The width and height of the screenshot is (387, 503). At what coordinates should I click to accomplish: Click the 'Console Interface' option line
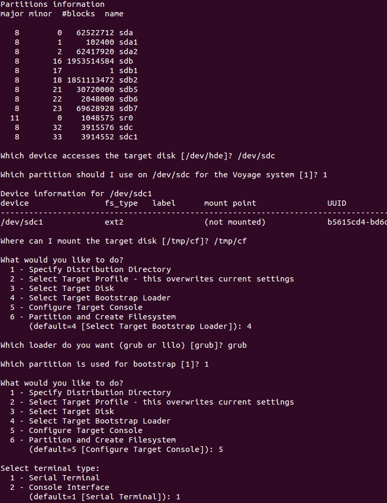(x=59, y=487)
